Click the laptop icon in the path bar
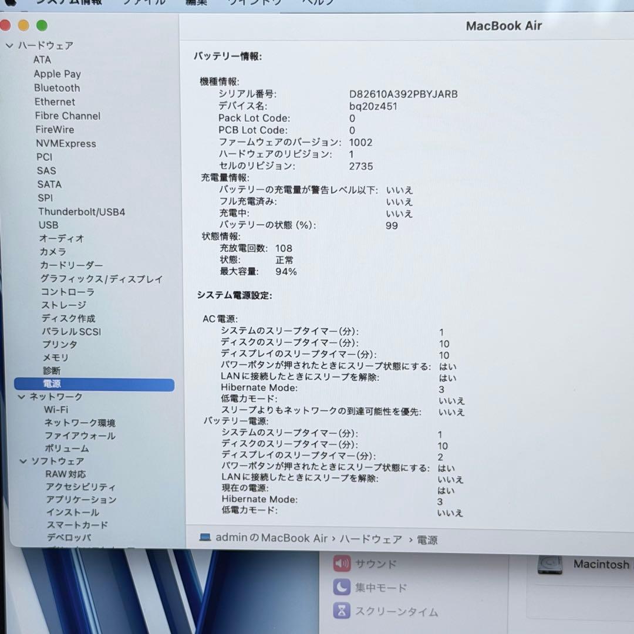Screen dimensions: 634x634 point(205,537)
